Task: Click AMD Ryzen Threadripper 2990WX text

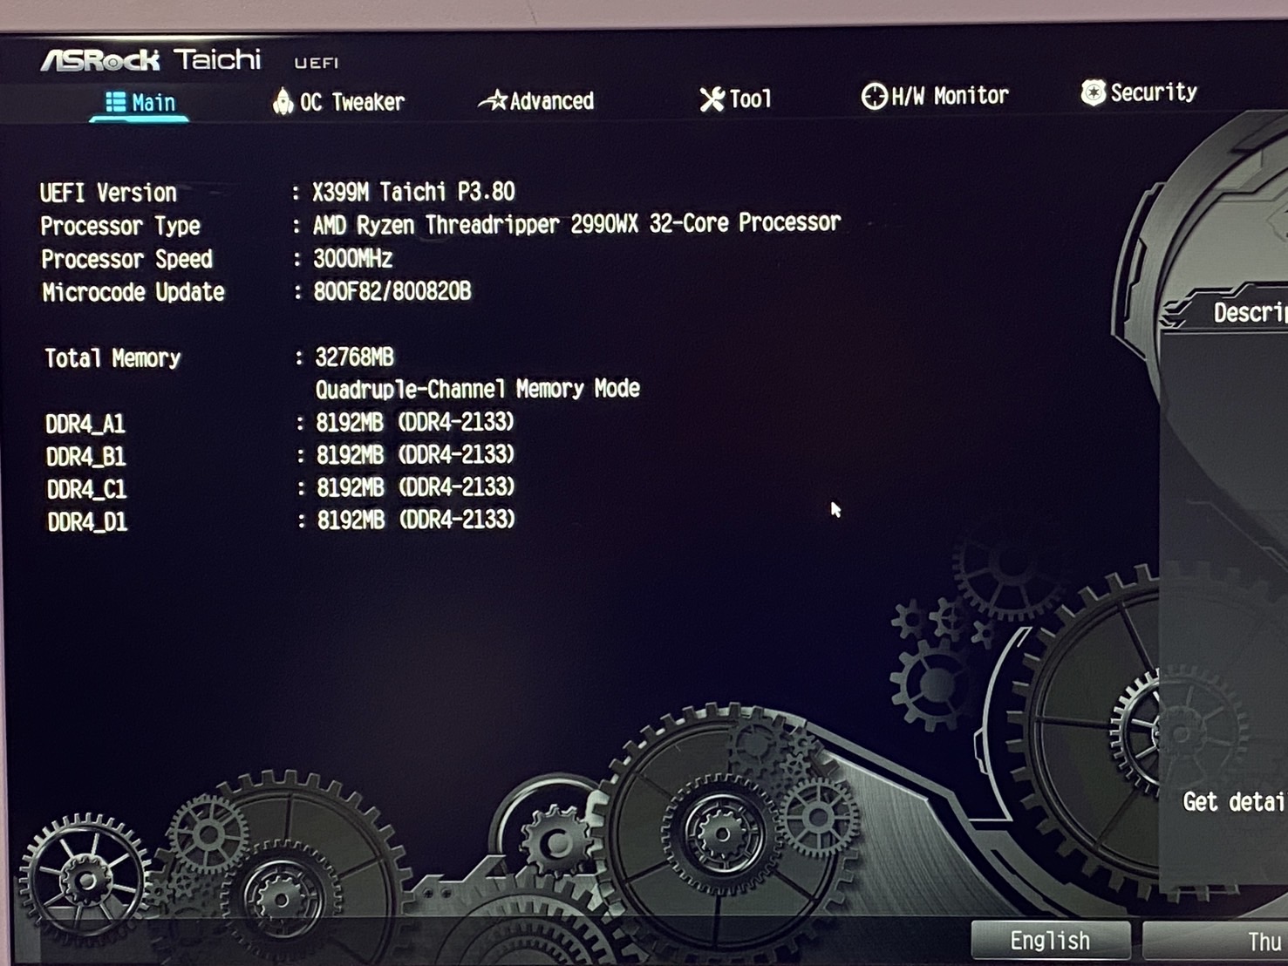Action: click(576, 224)
